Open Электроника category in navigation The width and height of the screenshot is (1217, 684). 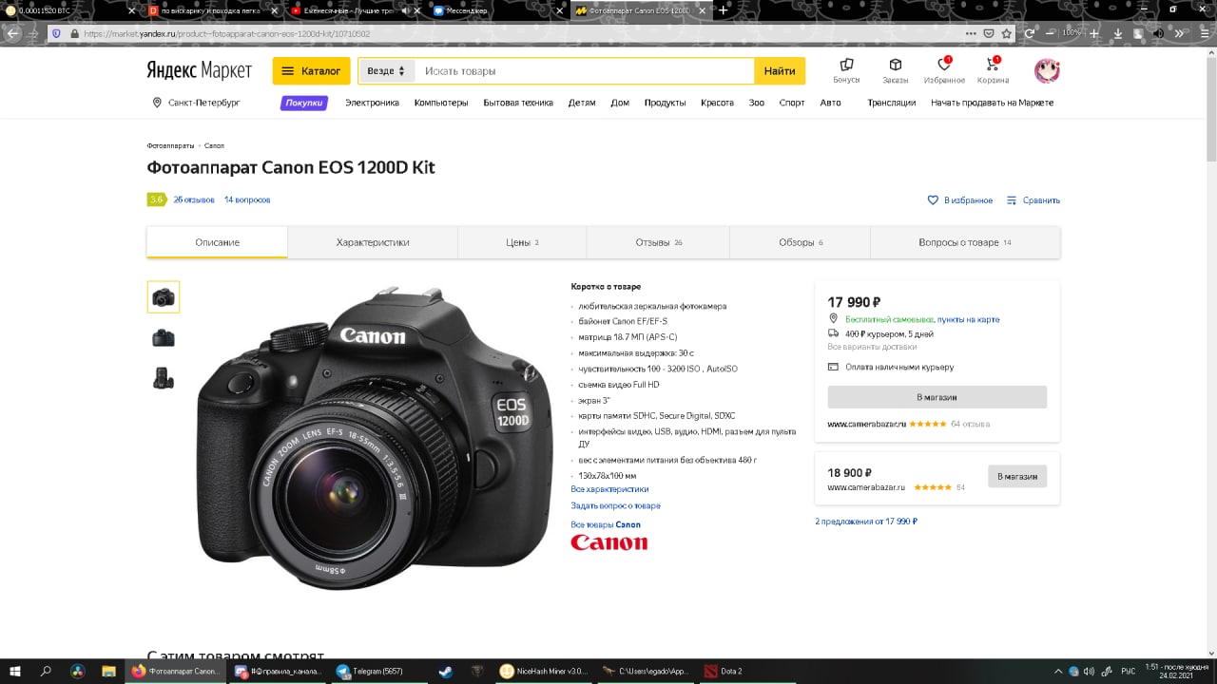point(372,103)
